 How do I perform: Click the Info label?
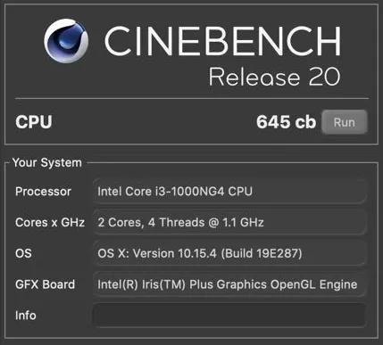(x=26, y=316)
